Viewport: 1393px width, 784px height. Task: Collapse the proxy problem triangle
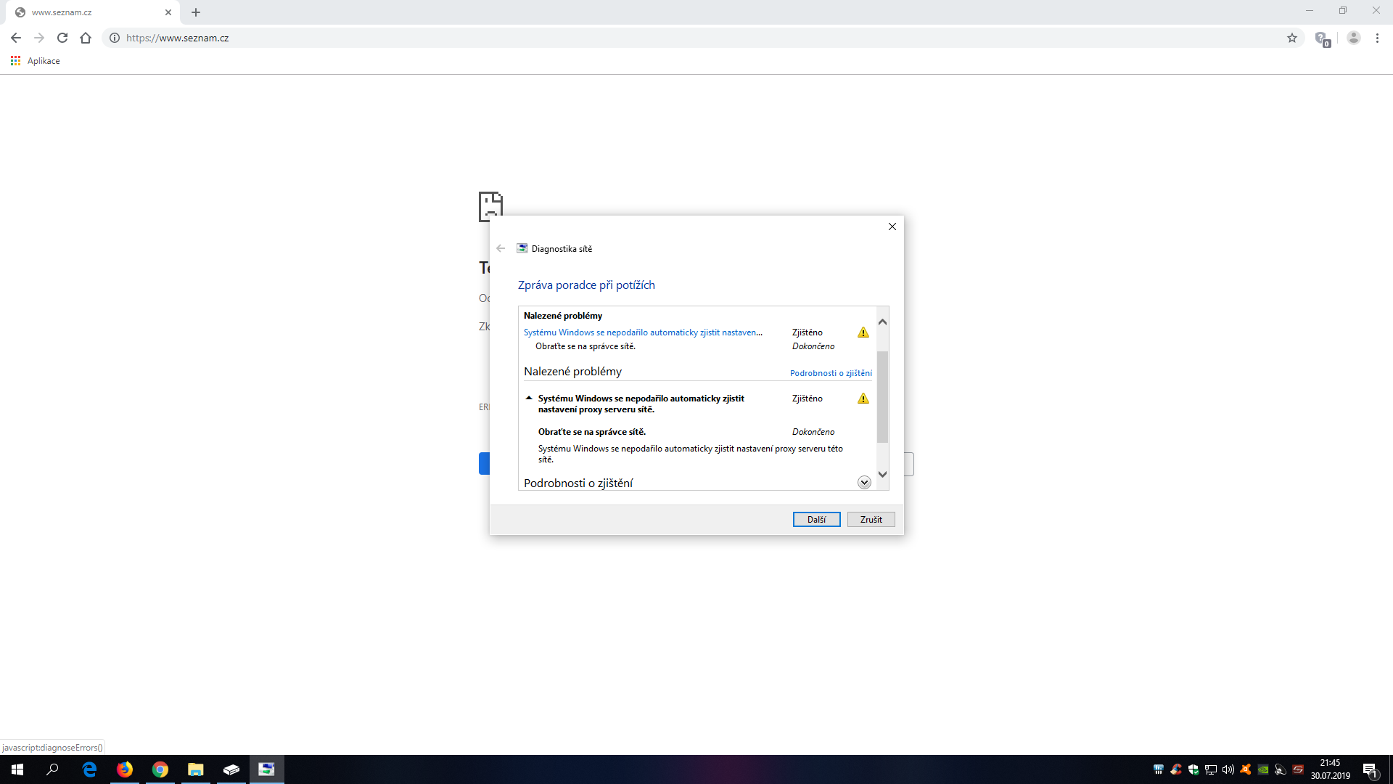tap(529, 398)
